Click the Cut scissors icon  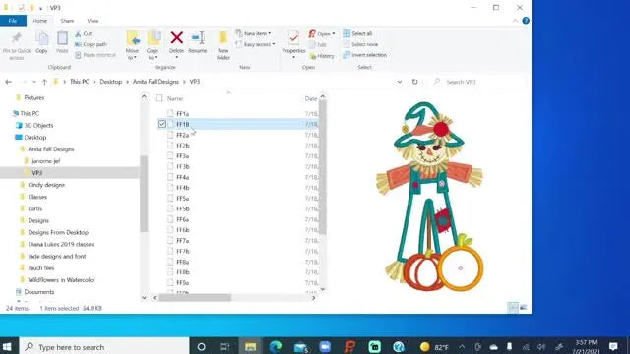click(78, 34)
